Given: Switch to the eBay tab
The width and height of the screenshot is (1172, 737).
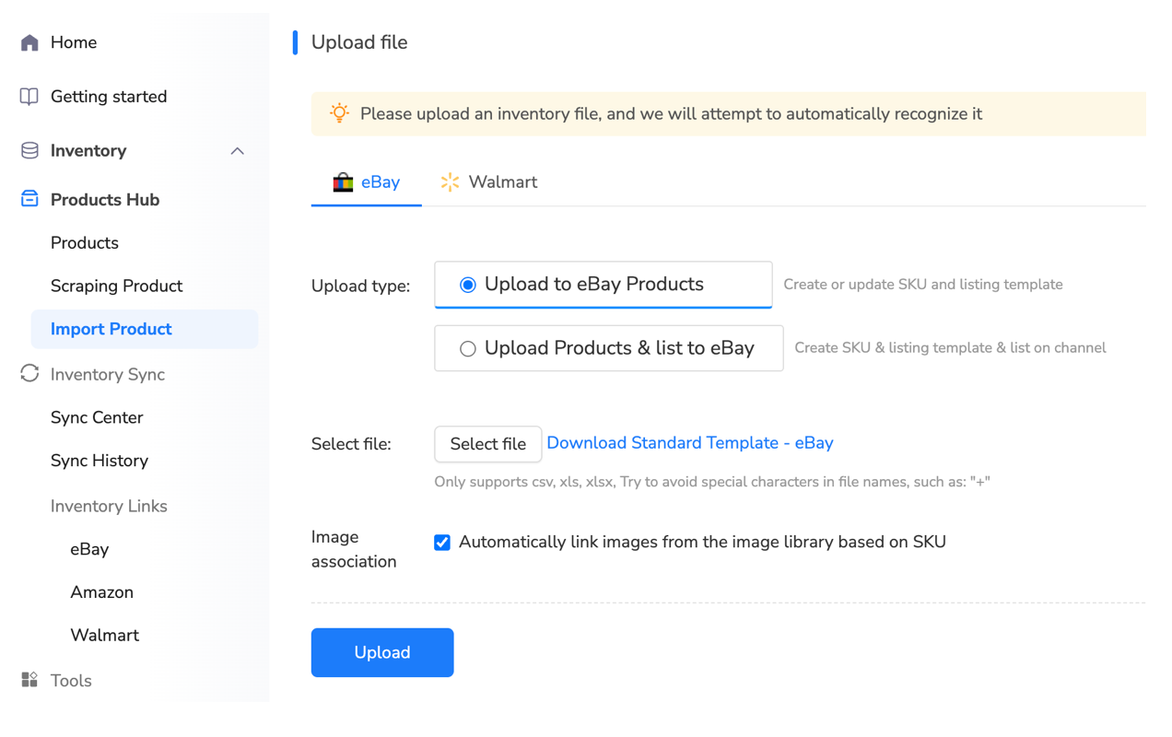Looking at the screenshot, I should pyautogui.click(x=367, y=181).
